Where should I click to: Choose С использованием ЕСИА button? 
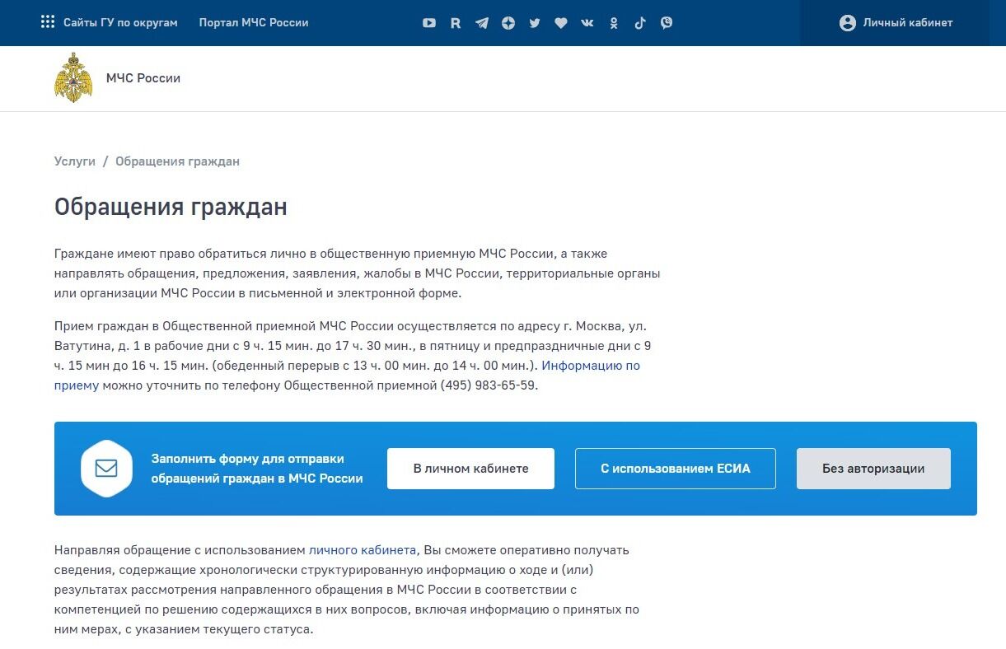pyautogui.click(x=676, y=469)
